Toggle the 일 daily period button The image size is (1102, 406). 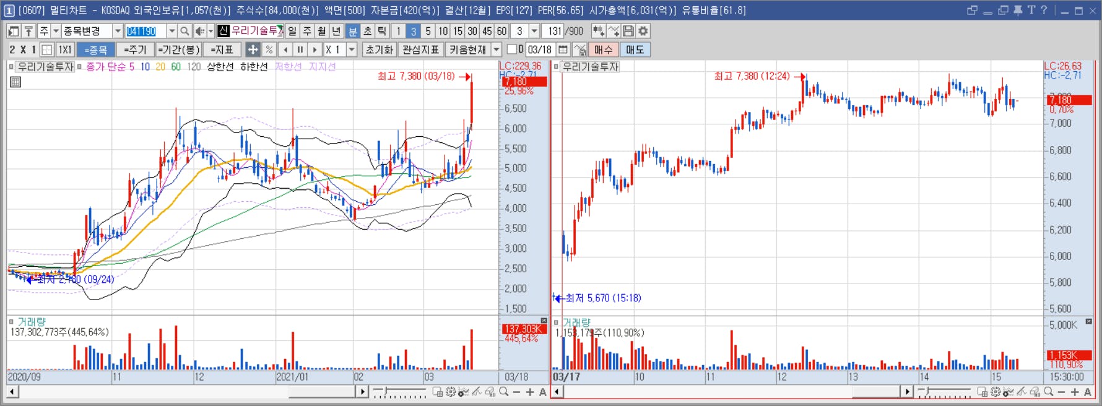coord(292,31)
